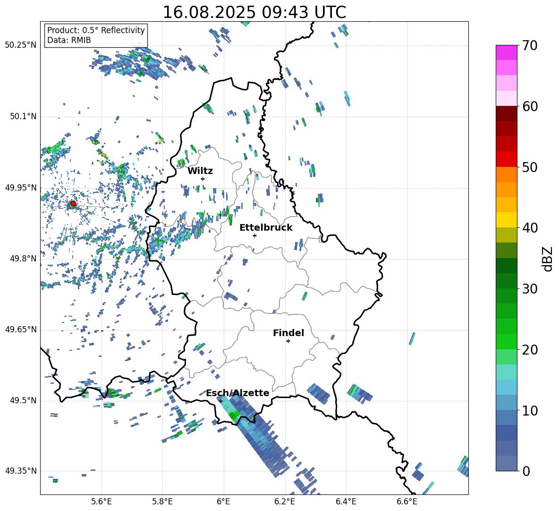Click the colorbar tick value 10
The height and width of the screenshot is (511, 559).
pyautogui.click(x=530, y=410)
